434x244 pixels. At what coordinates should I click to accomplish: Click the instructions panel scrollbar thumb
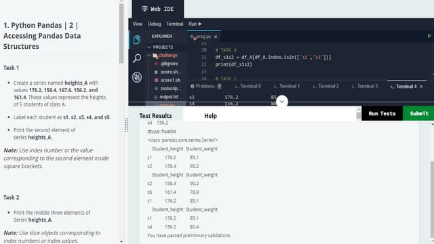121,33
